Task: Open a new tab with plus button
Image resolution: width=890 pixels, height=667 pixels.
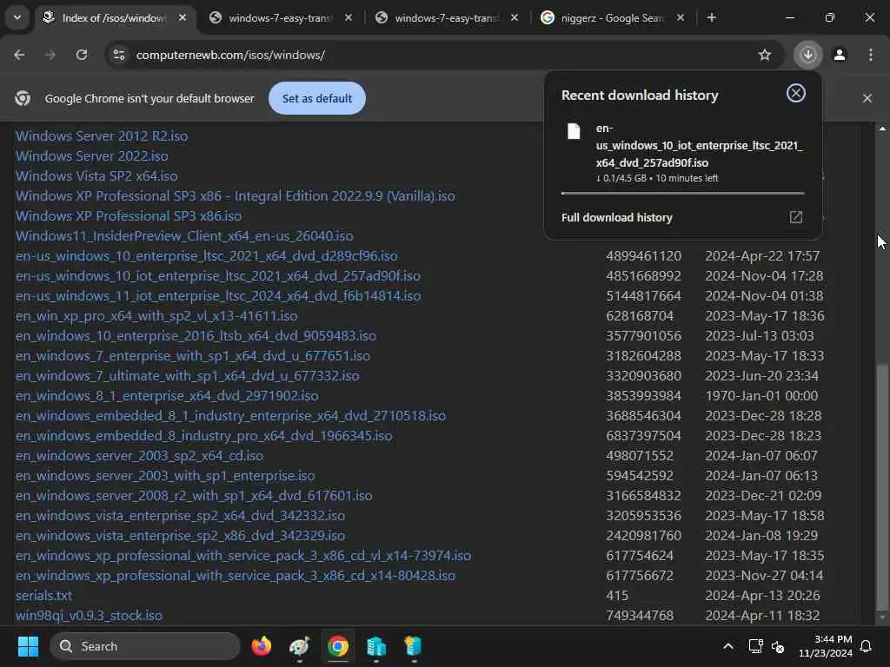Action: 712,17
